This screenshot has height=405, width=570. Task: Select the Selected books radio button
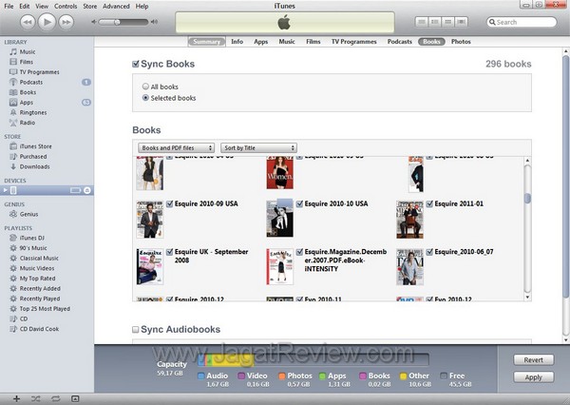[145, 98]
